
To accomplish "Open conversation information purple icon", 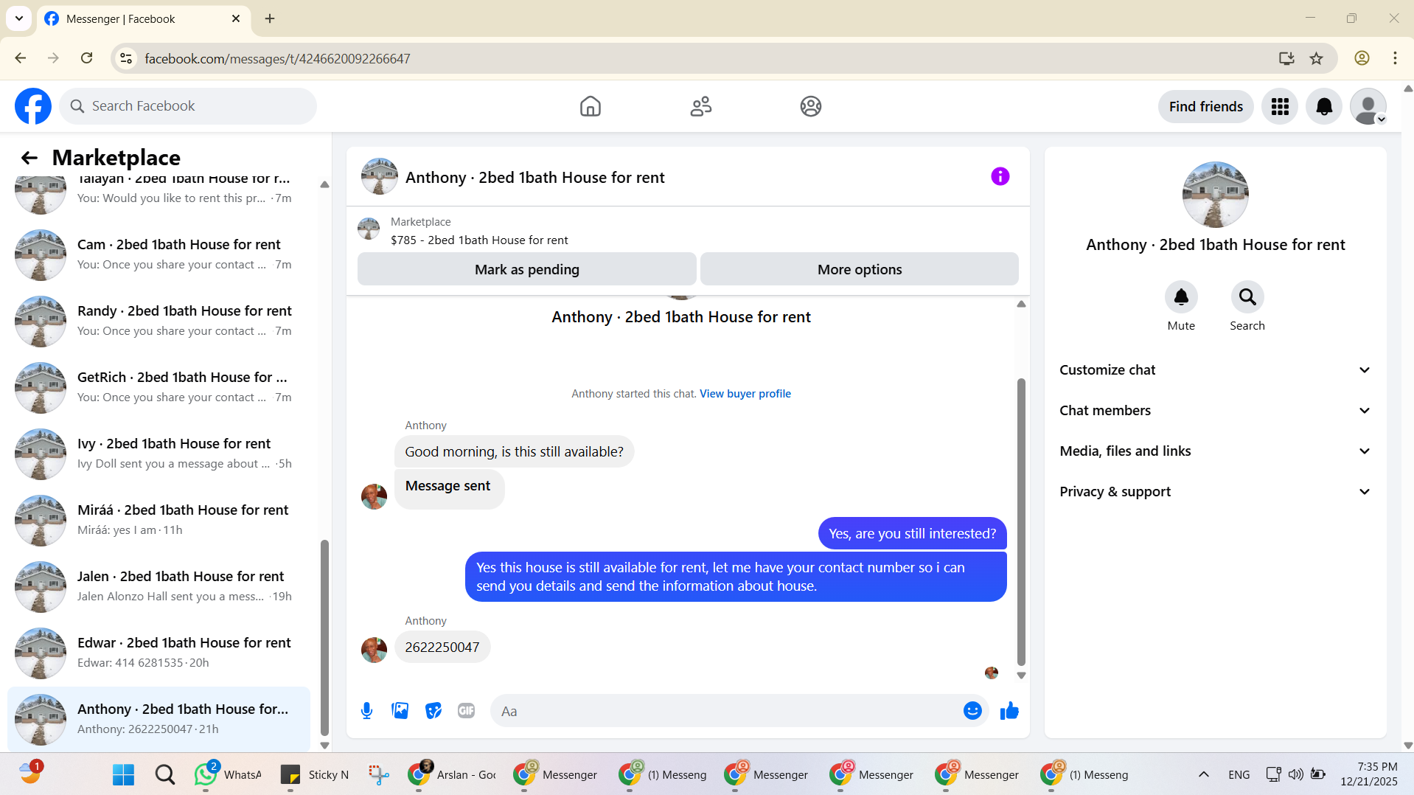I will tap(1000, 176).
